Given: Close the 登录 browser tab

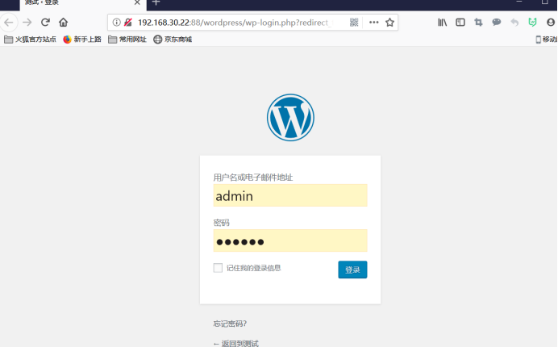Looking at the screenshot, I should click(137, 2).
